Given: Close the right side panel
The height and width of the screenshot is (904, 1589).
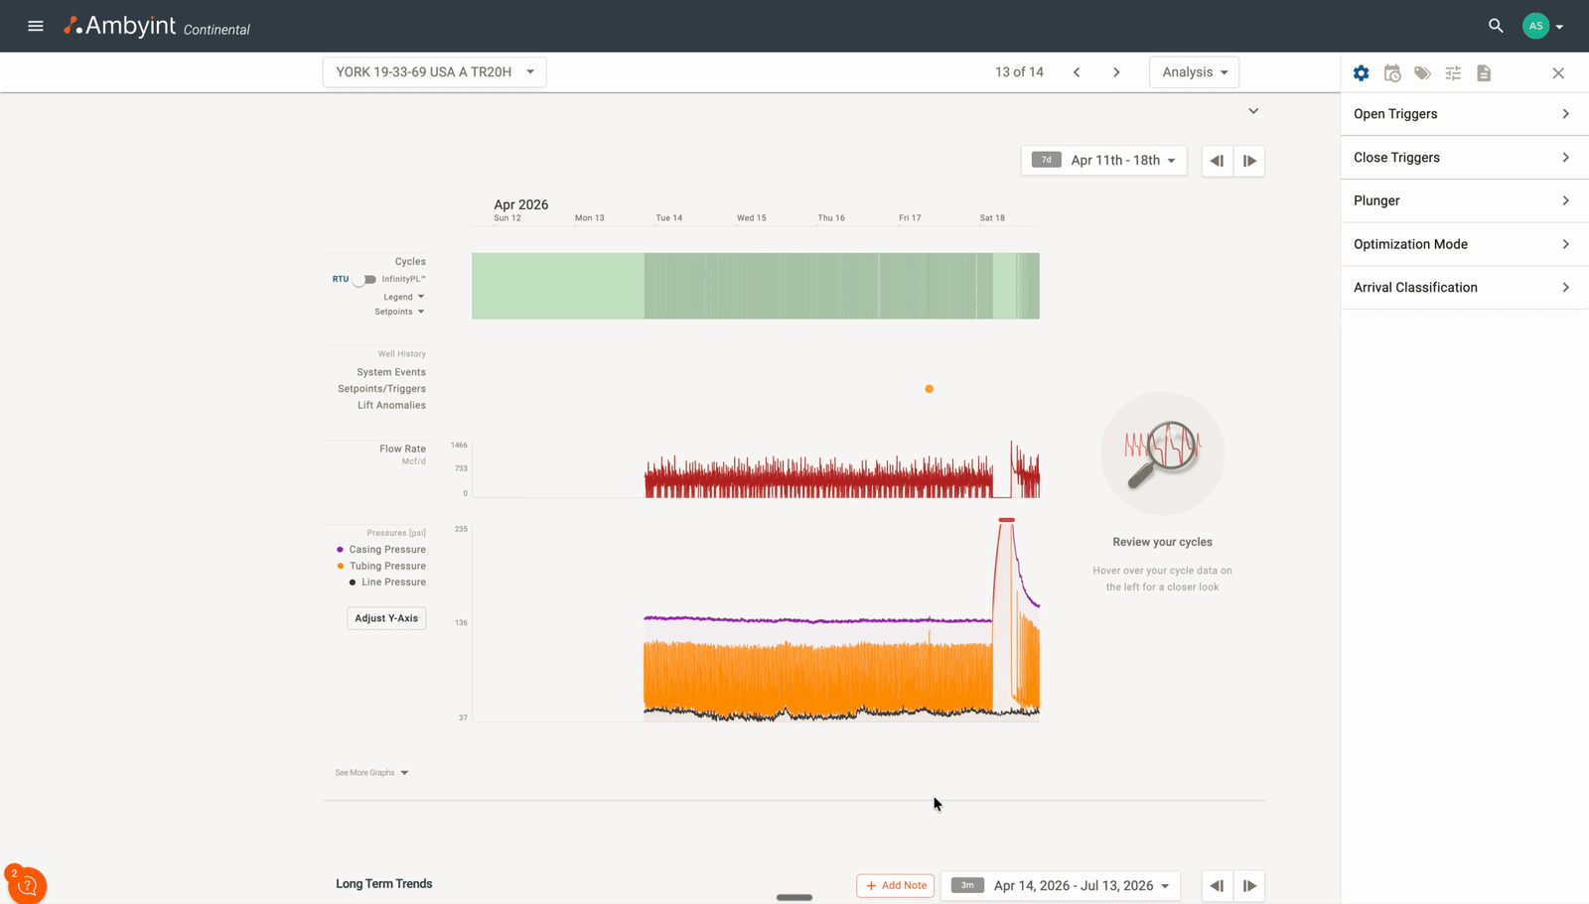Looking at the screenshot, I should tap(1558, 73).
